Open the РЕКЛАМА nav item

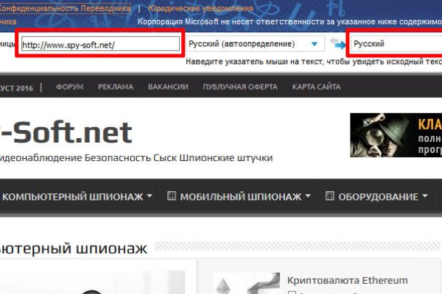tap(115, 87)
